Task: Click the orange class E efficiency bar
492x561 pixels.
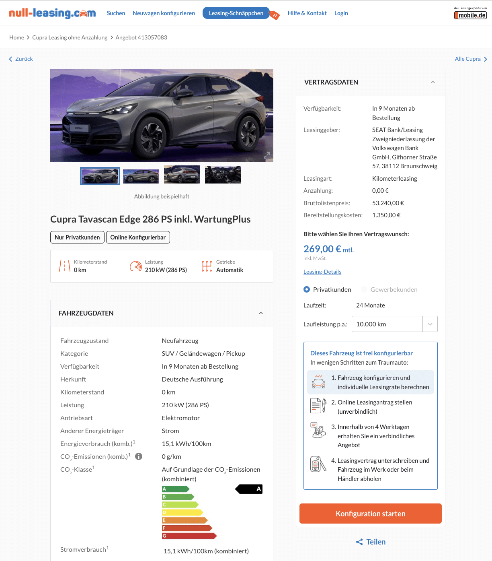Action: pyautogui.click(x=185, y=520)
